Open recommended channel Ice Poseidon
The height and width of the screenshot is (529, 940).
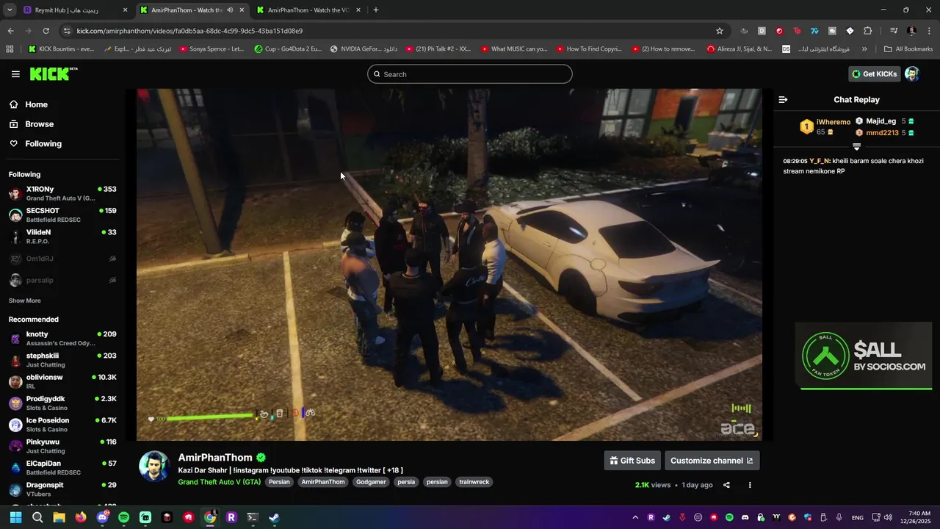tap(62, 425)
